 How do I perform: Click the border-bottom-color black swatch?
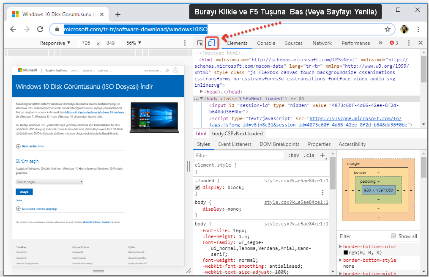[x=346, y=252]
